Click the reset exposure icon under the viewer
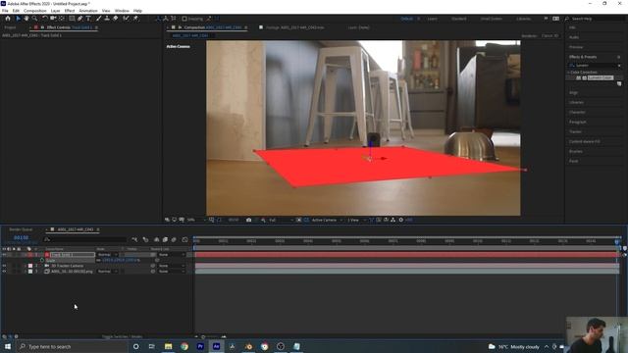Image resolution: width=628 pixels, height=353 pixels. point(401,220)
